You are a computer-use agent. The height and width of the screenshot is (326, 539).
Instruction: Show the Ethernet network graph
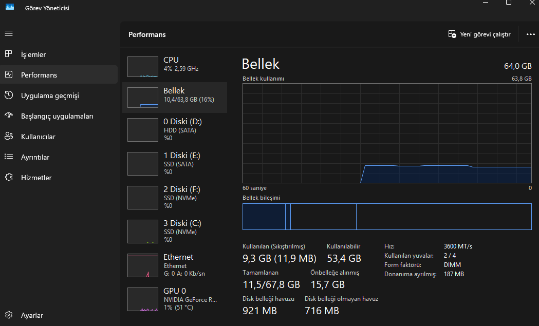(143, 265)
